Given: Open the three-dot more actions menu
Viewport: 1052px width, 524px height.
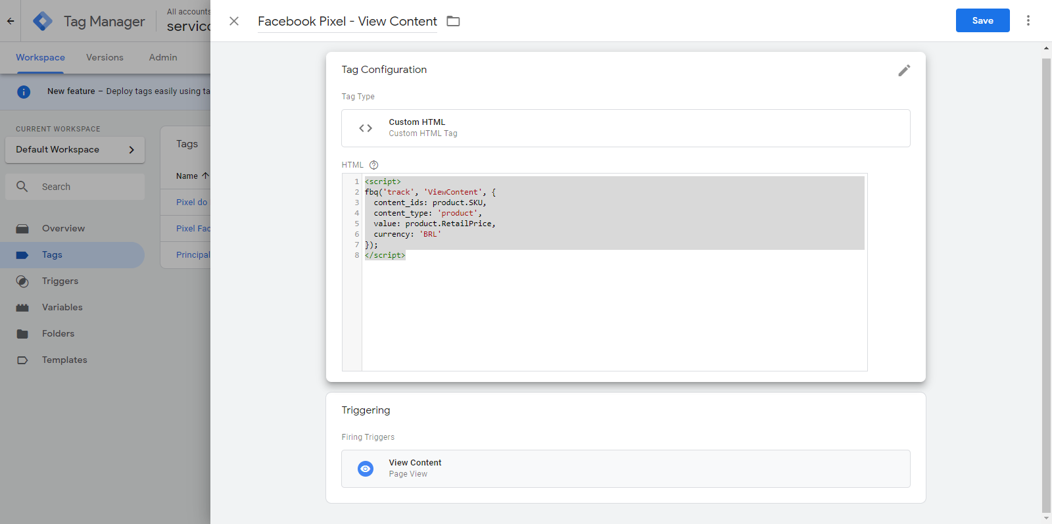Looking at the screenshot, I should (x=1028, y=20).
